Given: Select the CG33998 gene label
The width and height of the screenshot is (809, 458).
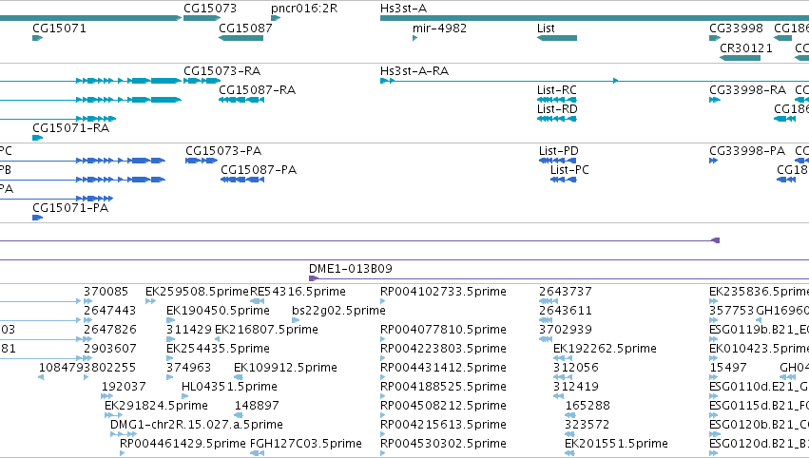Looking at the screenshot, I should (x=736, y=29).
